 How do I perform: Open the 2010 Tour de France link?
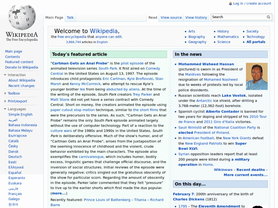tap(222, 119)
